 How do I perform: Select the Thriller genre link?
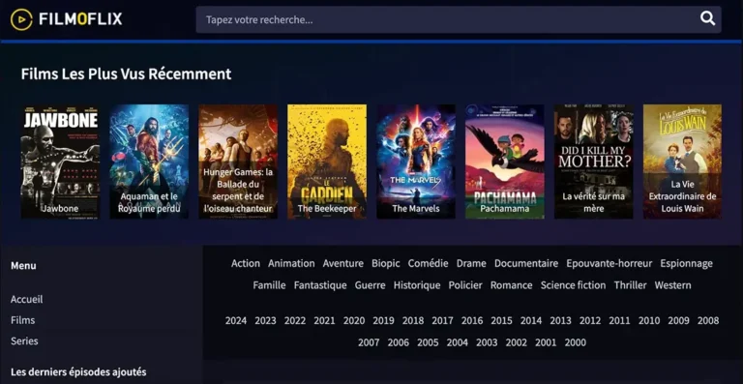point(630,285)
